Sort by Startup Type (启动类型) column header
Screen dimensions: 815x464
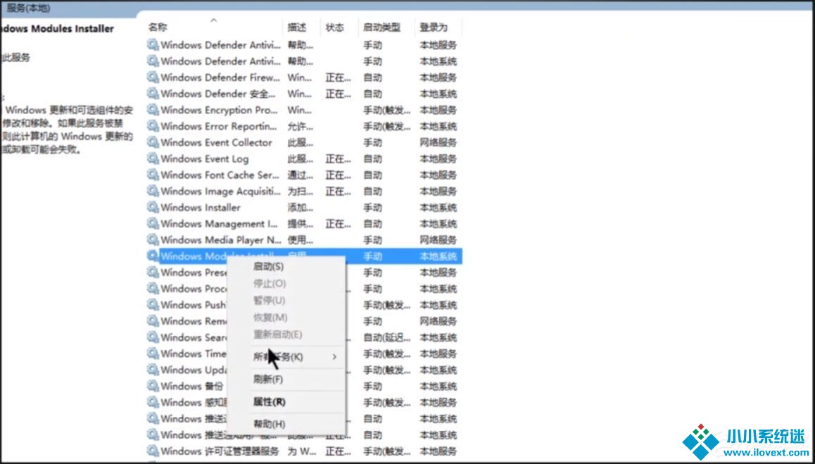click(381, 27)
